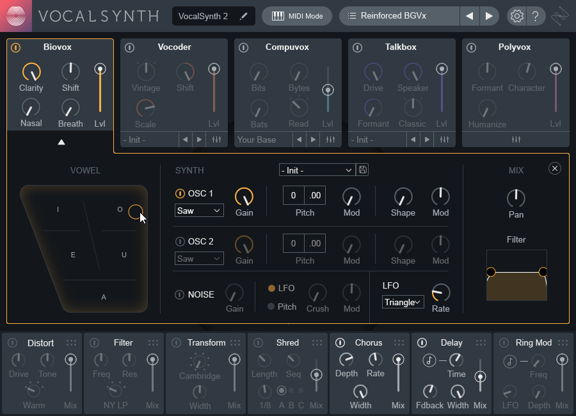Grab the Shred module reorder handle
Viewport: 576px width, 416px height.
[317, 342]
